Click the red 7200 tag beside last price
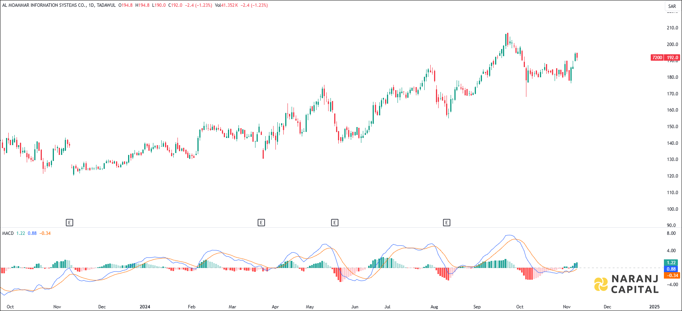Image resolution: width=682 pixels, height=311 pixels. [x=657, y=58]
